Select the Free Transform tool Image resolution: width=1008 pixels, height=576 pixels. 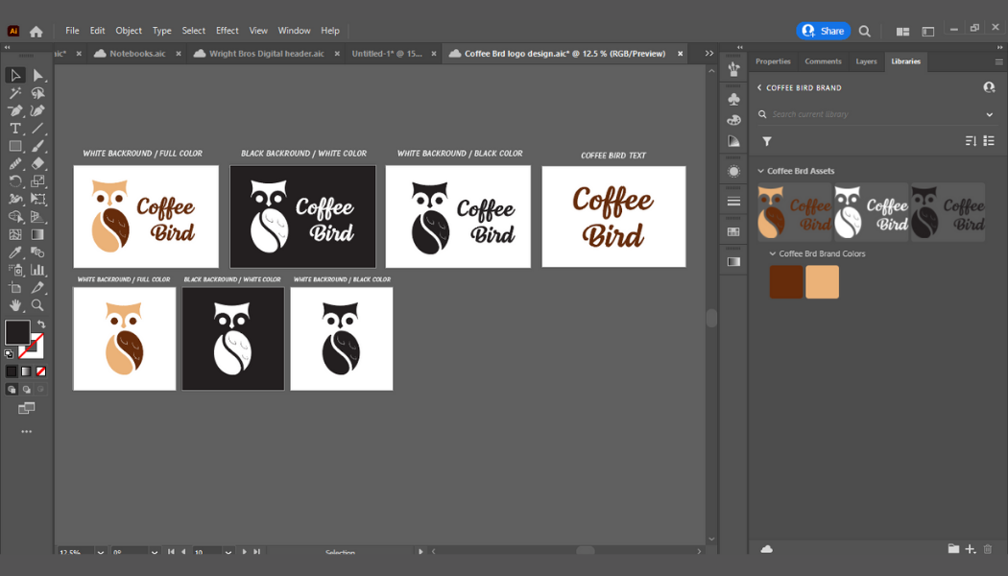38,200
